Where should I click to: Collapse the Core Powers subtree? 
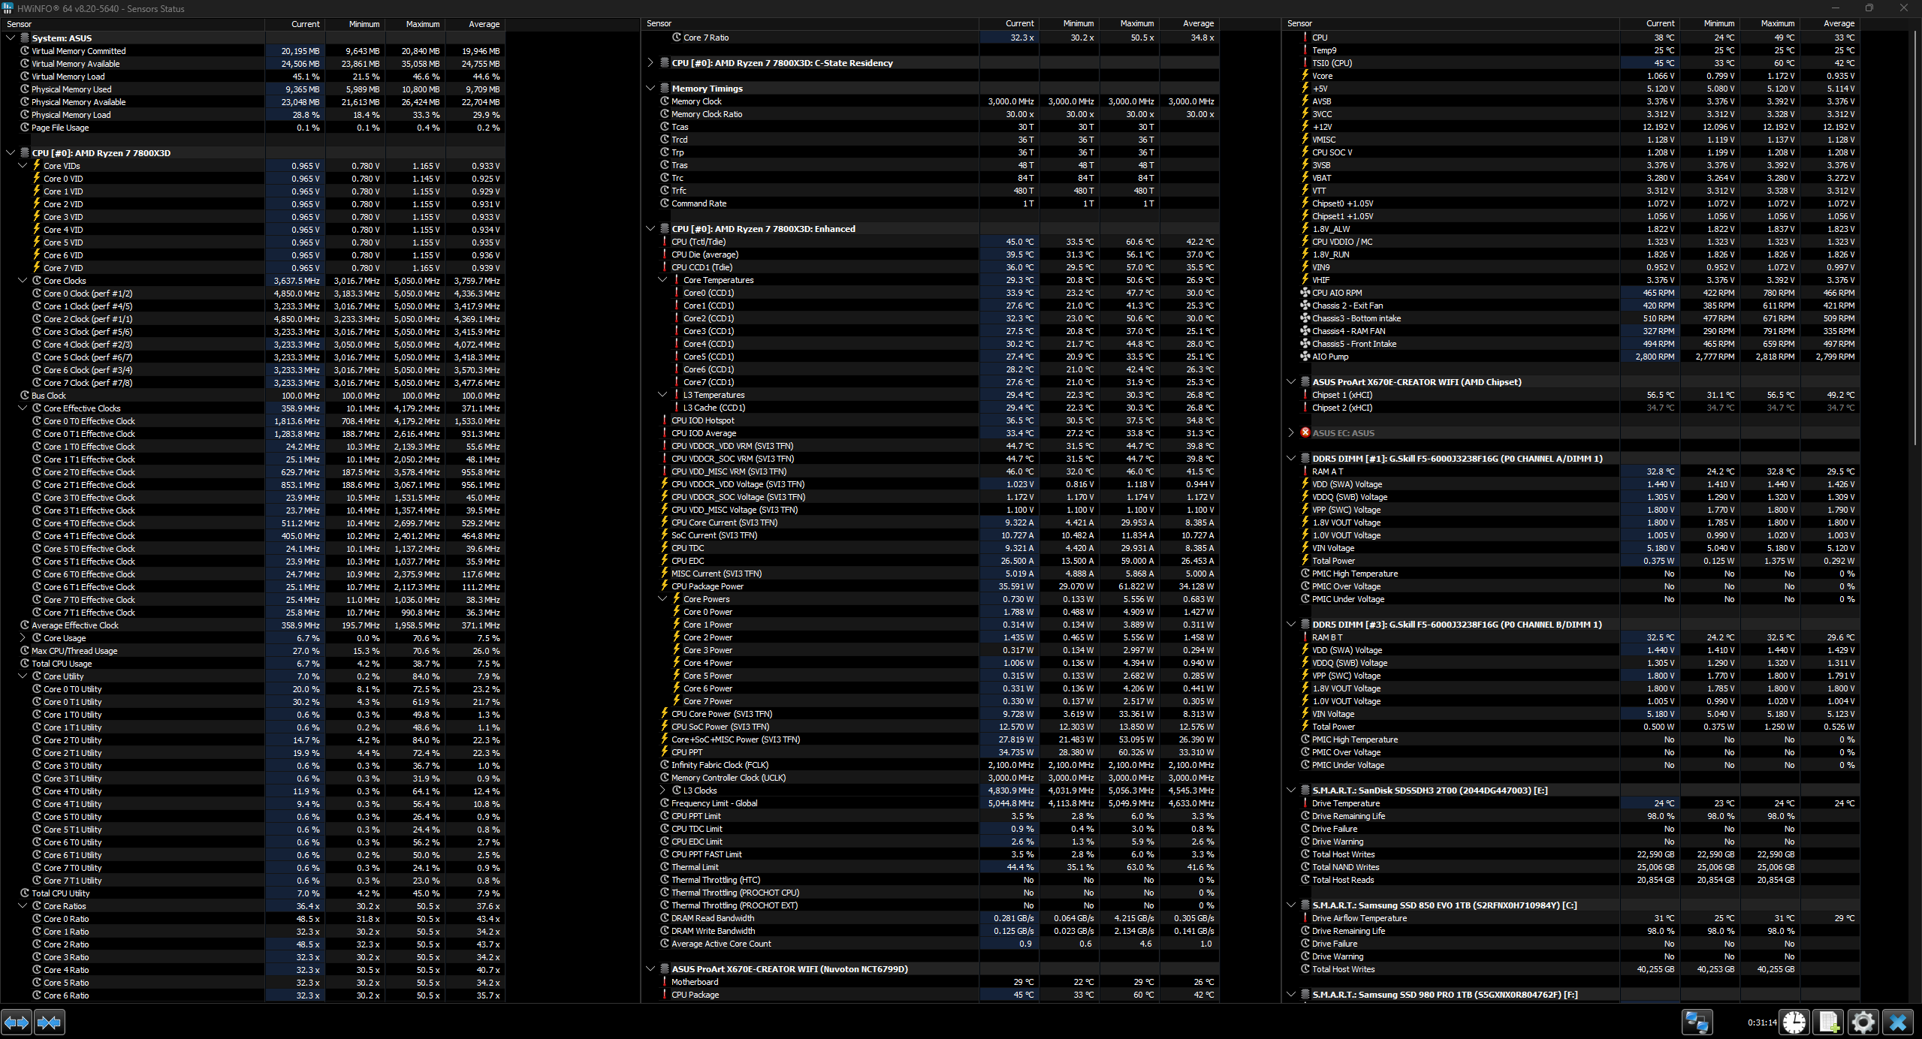(662, 599)
